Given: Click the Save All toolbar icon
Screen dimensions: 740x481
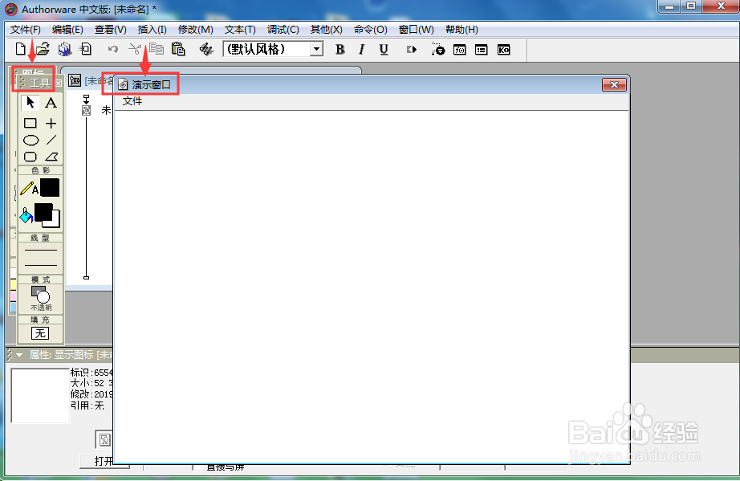Looking at the screenshot, I should point(65,49).
